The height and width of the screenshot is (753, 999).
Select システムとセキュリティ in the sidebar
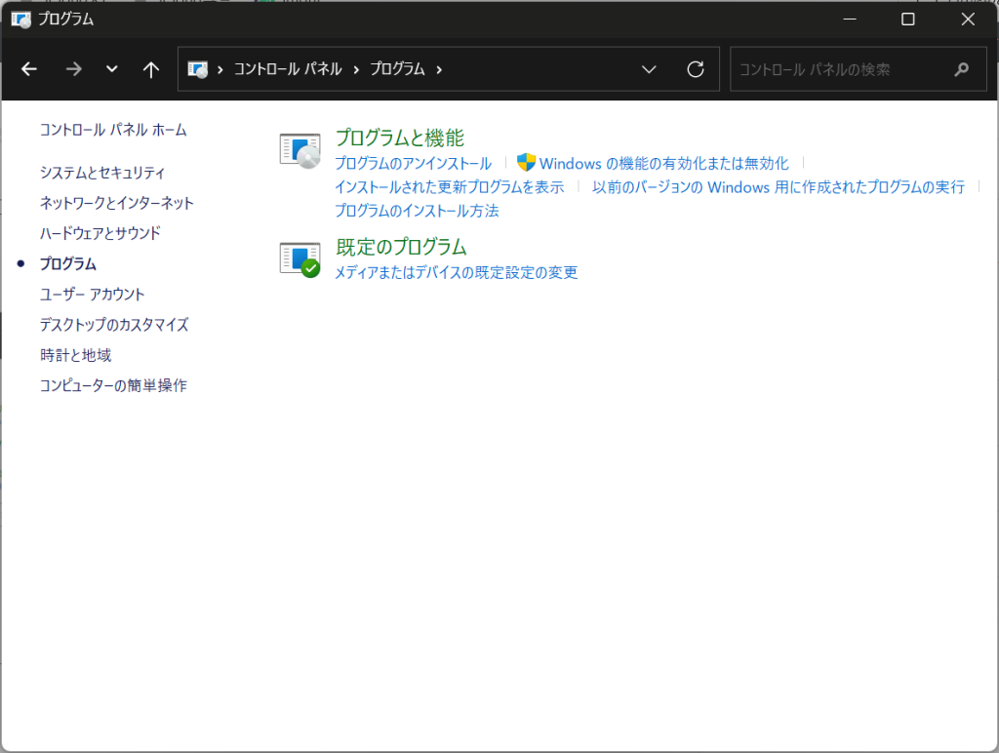pos(102,173)
